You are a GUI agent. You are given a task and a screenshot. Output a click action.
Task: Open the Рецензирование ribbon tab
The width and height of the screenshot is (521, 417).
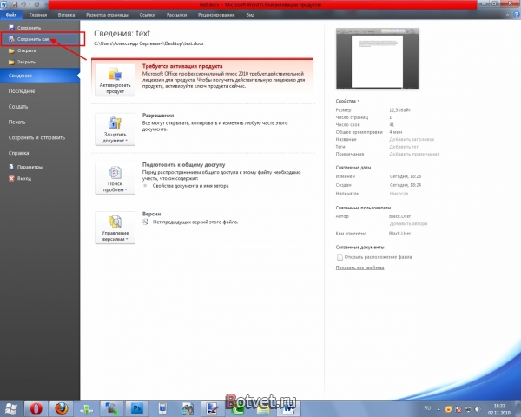(x=216, y=15)
